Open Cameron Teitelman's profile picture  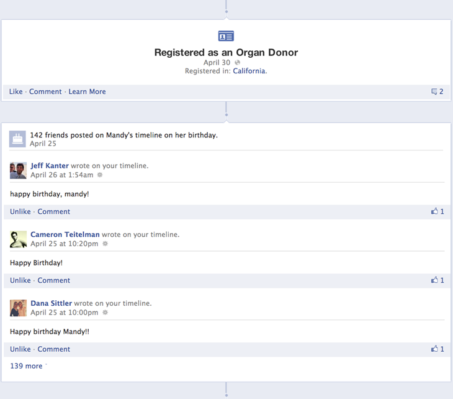pos(18,239)
